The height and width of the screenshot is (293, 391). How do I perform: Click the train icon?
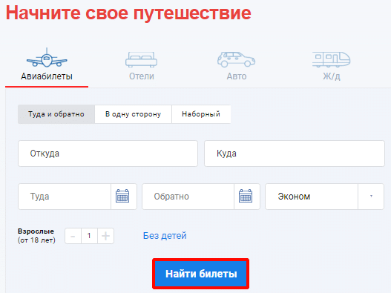click(x=332, y=59)
